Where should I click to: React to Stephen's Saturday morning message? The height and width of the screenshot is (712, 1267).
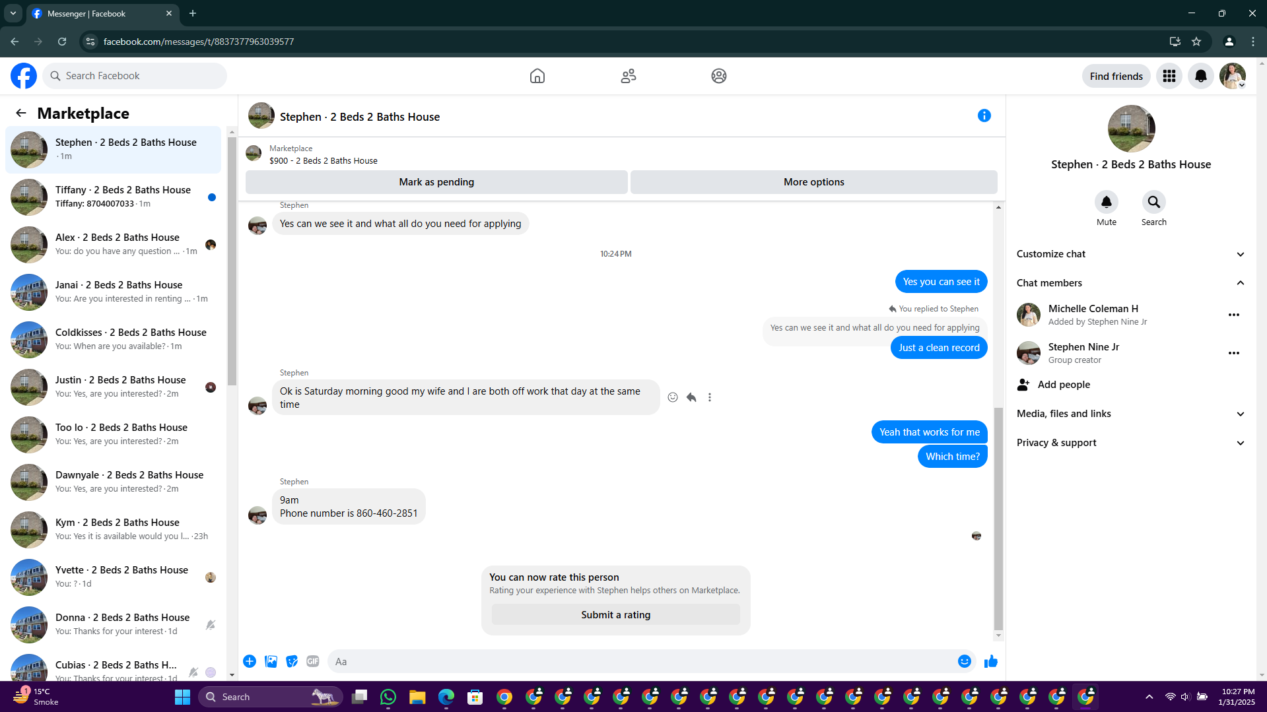(673, 397)
